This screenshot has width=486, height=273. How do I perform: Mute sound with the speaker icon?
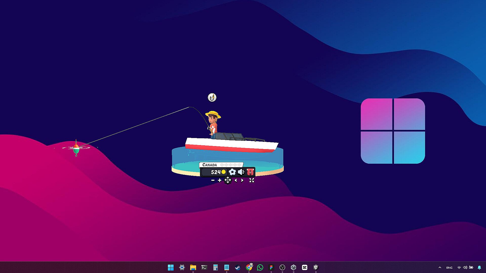click(x=241, y=172)
